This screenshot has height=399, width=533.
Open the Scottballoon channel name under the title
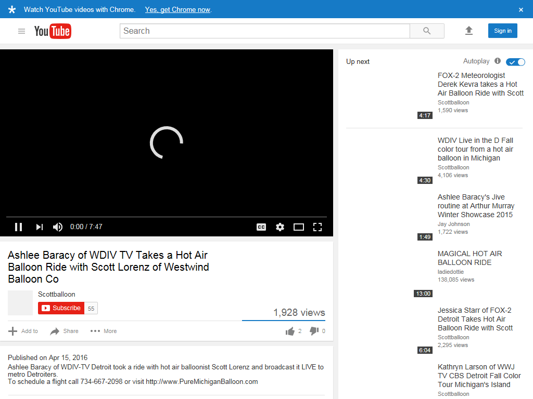pos(56,294)
